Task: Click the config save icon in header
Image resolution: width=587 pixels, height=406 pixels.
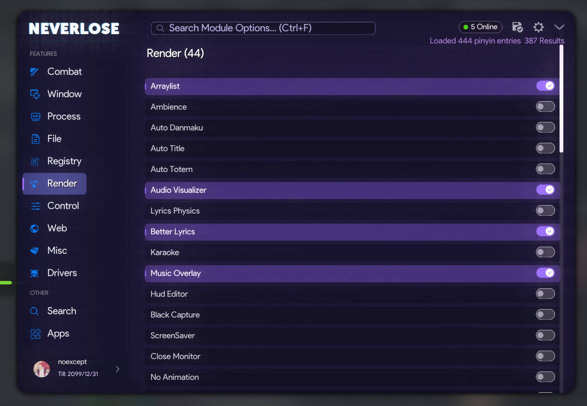Action: pos(517,27)
